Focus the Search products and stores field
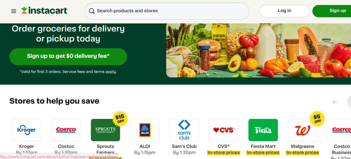This screenshot has width=351, height=159. [x=167, y=11]
